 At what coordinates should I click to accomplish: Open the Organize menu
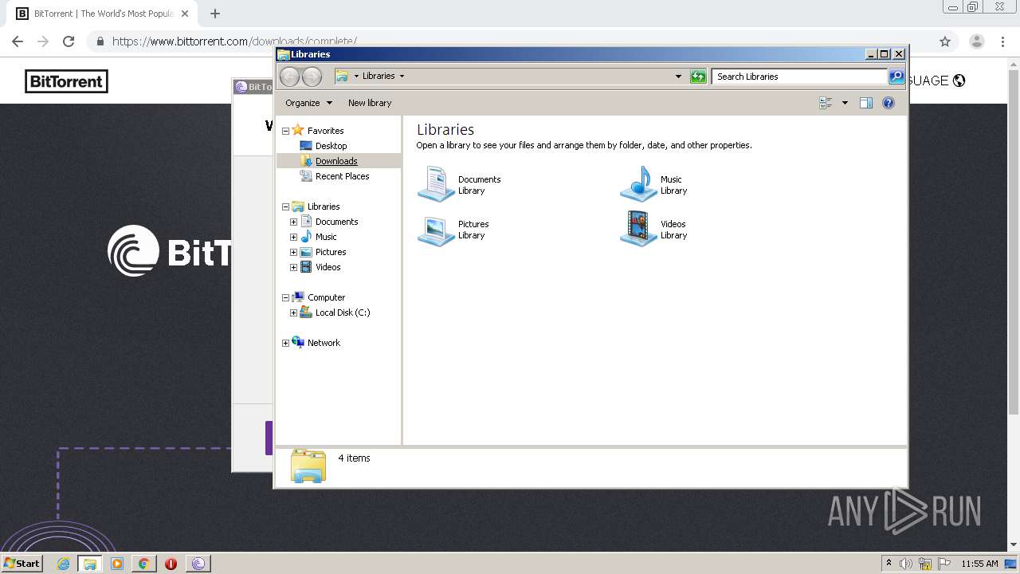pyautogui.click(x=308, y=103)
